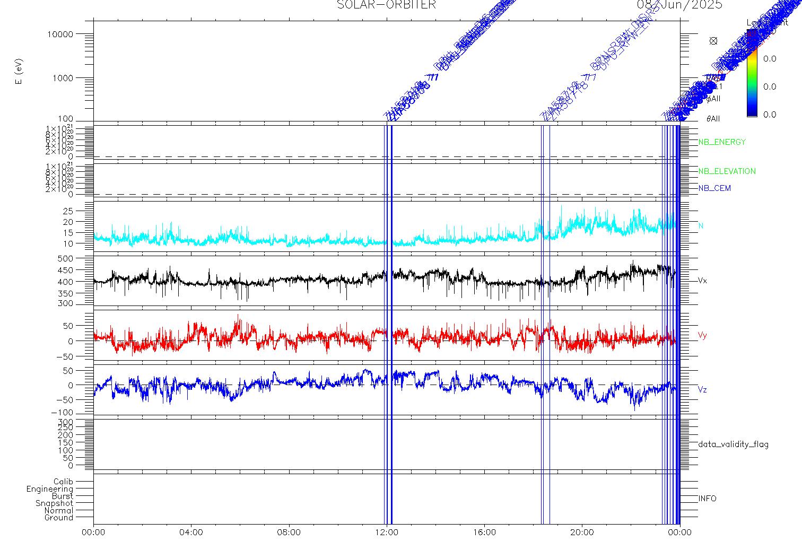Screen dimensions: 802x541
Task: Click the Ground mode row label
Action: pyautogui.click(x=59, y=518)
